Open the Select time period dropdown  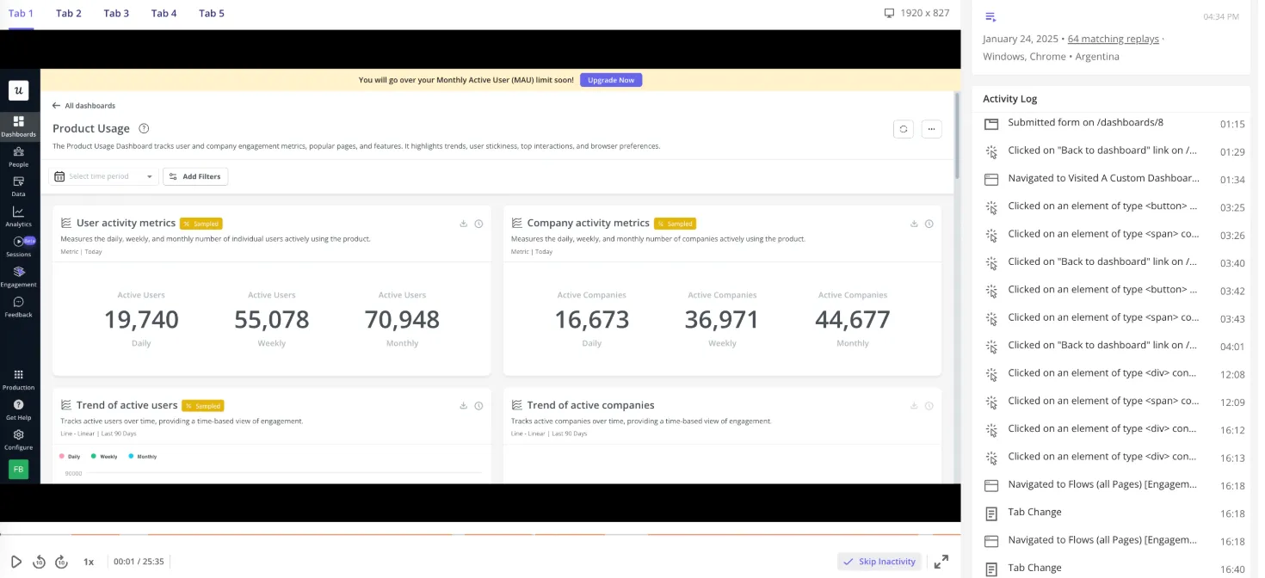tap(104, 176)
